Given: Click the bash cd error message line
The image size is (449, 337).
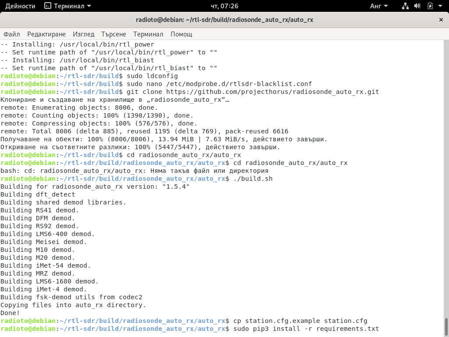Looking at the screenshot, I should point(134,171).
